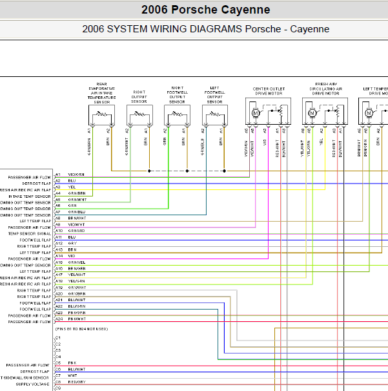This screenshot has width=388, height=391.
Task: Click the '(PINS B1 TO B24 NOT USED)' note
Action: [x=82, y=329]
